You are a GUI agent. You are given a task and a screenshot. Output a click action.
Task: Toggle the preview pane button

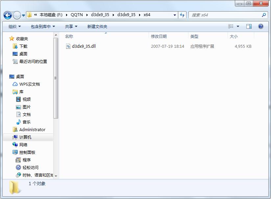[249, 26]
